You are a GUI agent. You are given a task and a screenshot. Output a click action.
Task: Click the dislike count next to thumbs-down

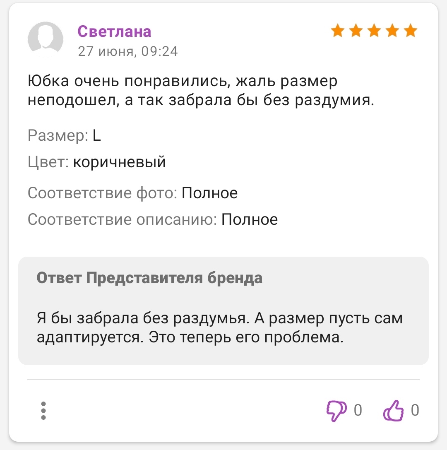click(358, 410)
